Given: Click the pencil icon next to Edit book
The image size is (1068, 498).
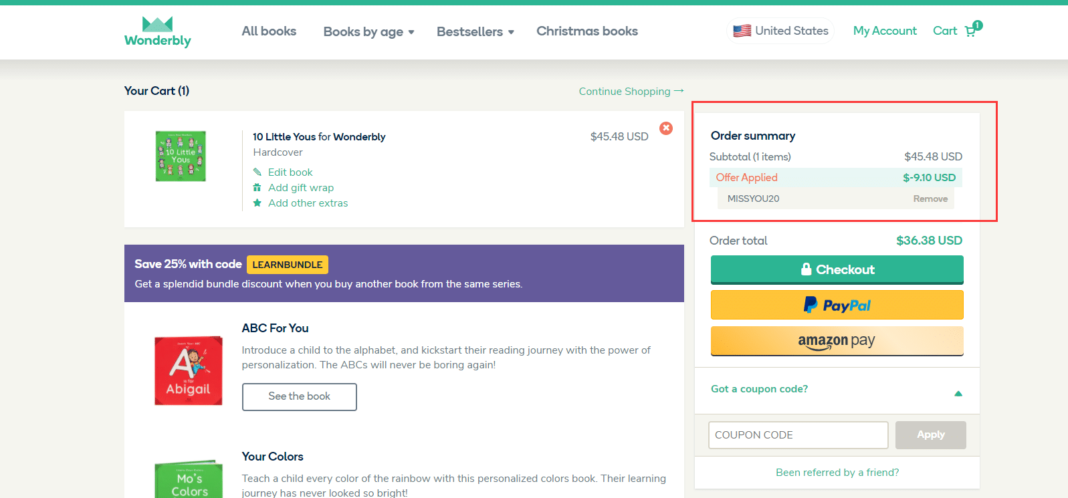Looking at the screenshot, I should click(257, 172).
